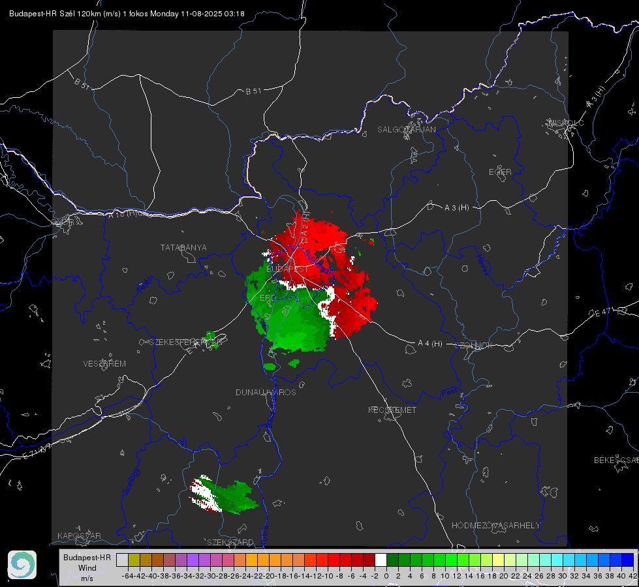Screen dimensions: 639x587
Task: Click the 'A 4 (H)' road label
Action: 430,344
